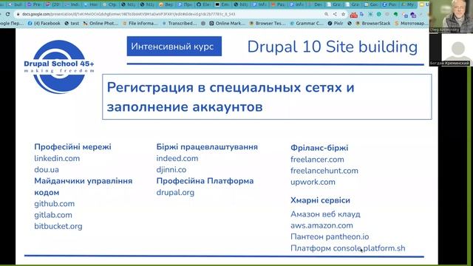
Task: Click upwork.com on the slide
Action: [x=313, y=183]
